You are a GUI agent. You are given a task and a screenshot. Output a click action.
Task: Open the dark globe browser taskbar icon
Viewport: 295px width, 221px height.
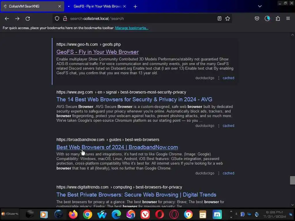[x=58, y=214]
